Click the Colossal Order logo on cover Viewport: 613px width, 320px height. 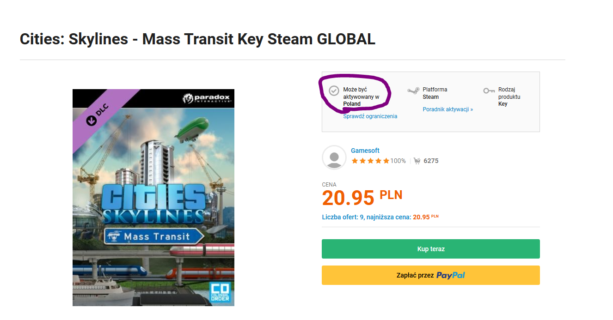pyautogui.click(x=220, y=292)
